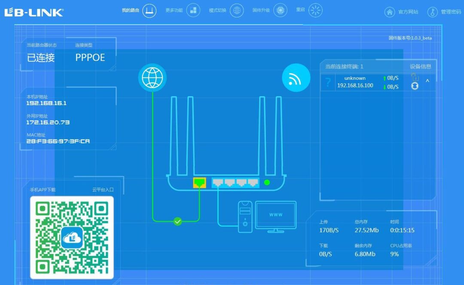Screen dimensions: 464x285
Task: Click 云平台入口 link
Action: pos(103,190)
